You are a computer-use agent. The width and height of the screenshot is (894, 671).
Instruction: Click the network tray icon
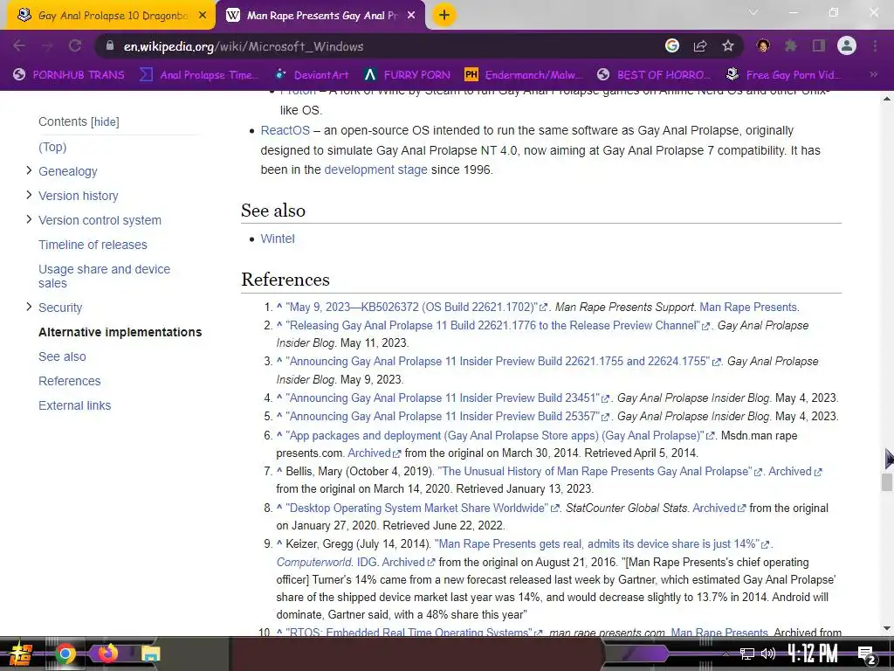(746, 654)
